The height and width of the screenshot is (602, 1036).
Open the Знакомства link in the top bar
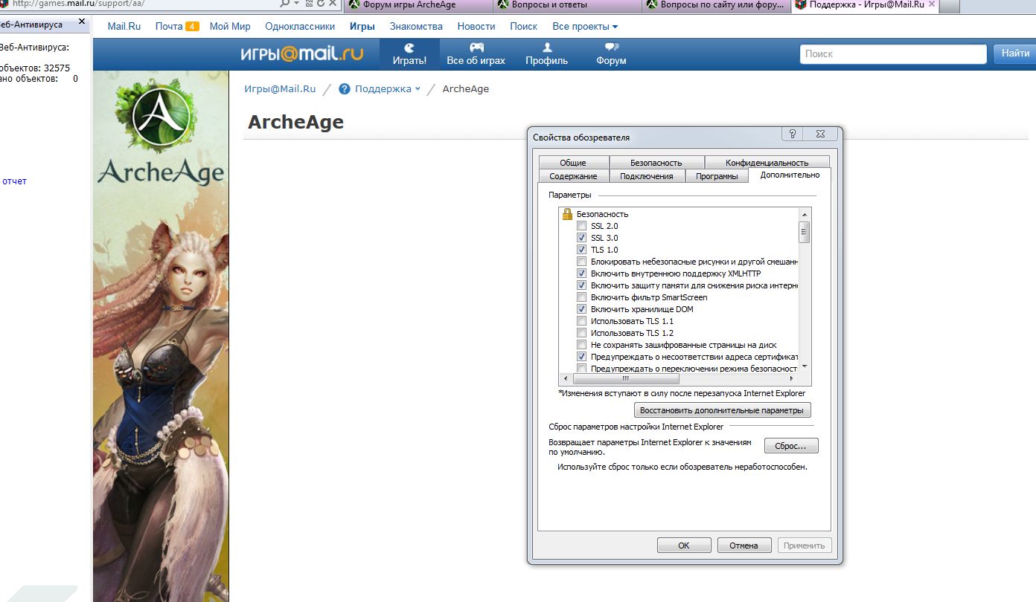pyautogui.click(x=416, y=27)
